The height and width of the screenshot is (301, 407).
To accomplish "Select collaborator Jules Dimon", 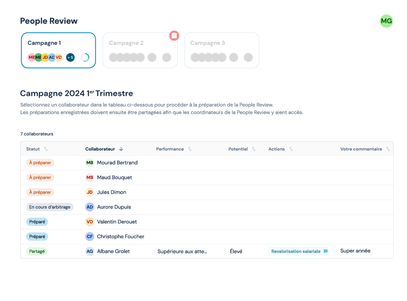I will click(112, 192).
